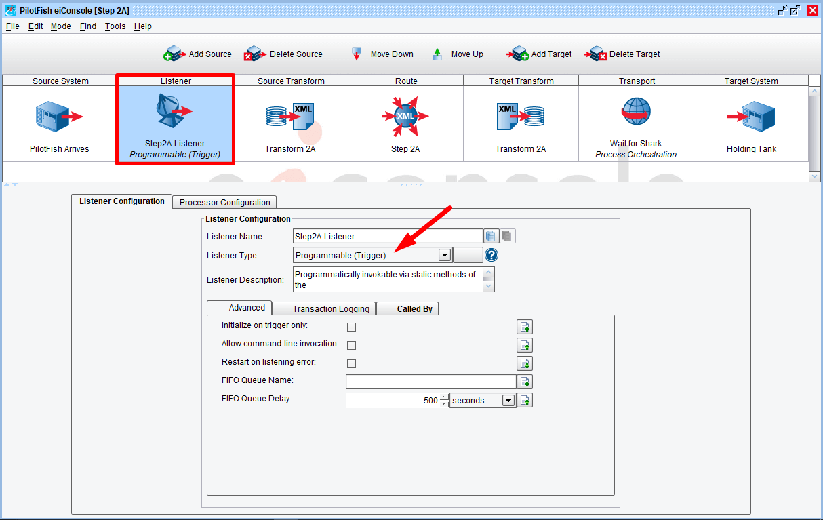The width and height of the screenshot is (823, 520).
Task: Select the Step 2A route icon
Action: point(405,116)
